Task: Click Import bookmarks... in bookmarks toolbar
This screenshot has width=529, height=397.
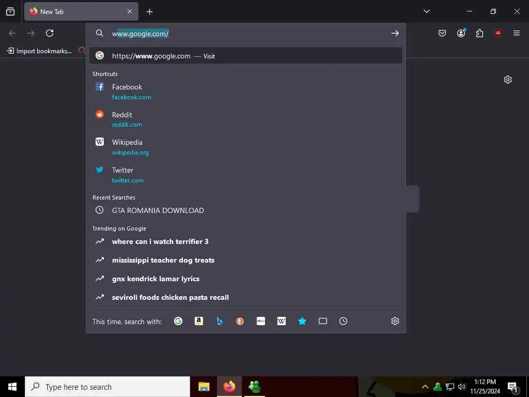Action: click(x=39, y=51)
